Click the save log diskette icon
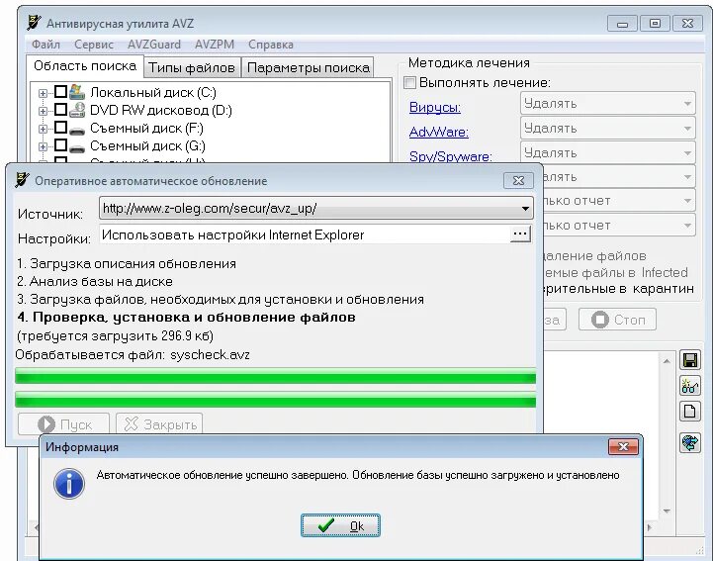This screenshot has height=561, width=713. coord(690,360)
